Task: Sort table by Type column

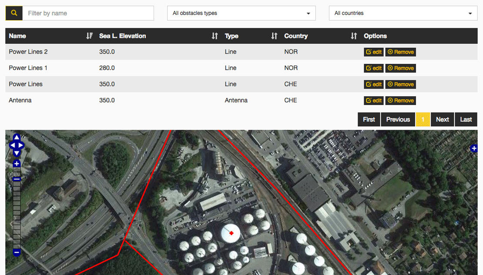Action: point(274,36)
